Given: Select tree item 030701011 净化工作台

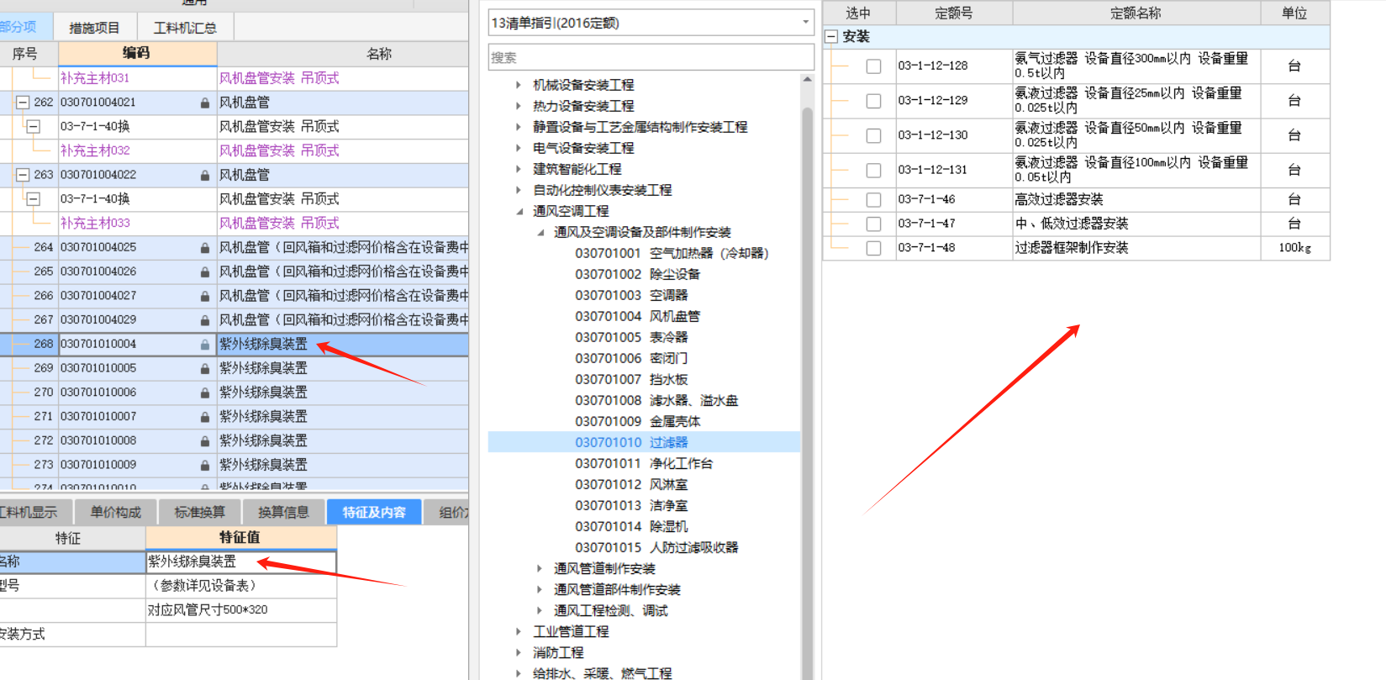Looking at the screenshot, I should pos(644,463).
